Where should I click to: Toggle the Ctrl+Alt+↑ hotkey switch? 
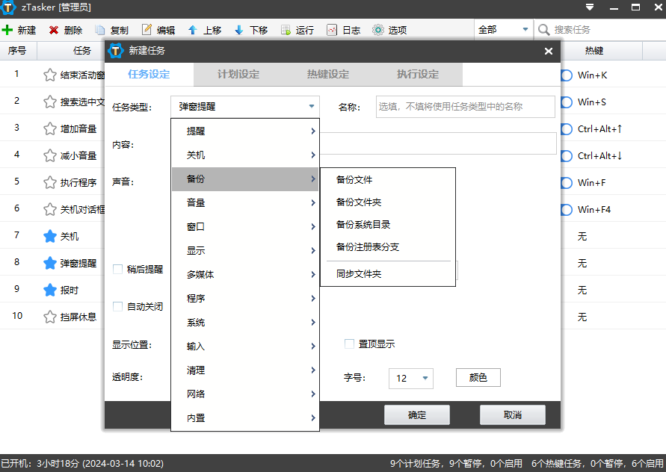pyautogui.click(x=566, y=128)
